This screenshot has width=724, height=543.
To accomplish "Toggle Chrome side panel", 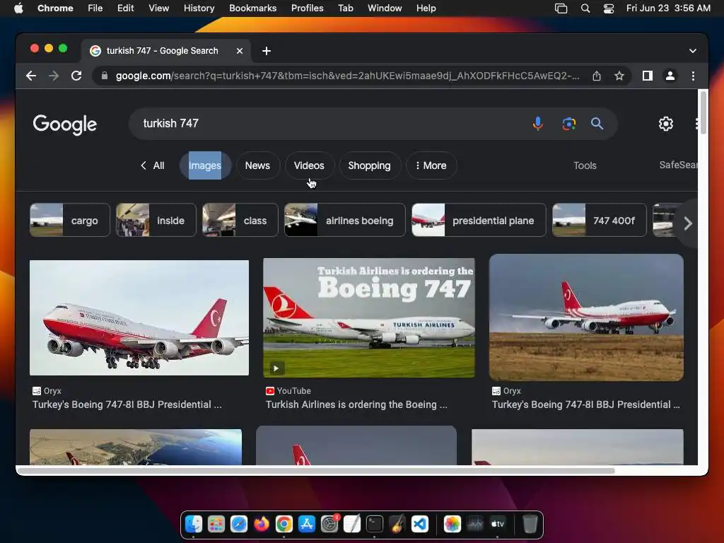I will (648, 76).
